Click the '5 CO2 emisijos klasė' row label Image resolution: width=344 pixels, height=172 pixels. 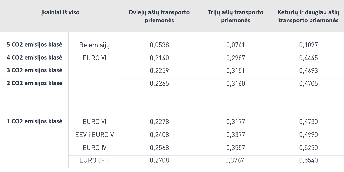(x=34, y=45)
